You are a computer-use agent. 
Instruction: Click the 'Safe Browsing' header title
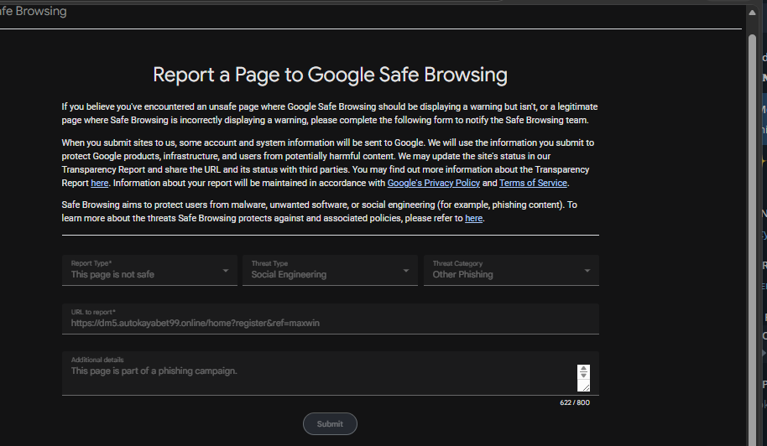(33, 11)
